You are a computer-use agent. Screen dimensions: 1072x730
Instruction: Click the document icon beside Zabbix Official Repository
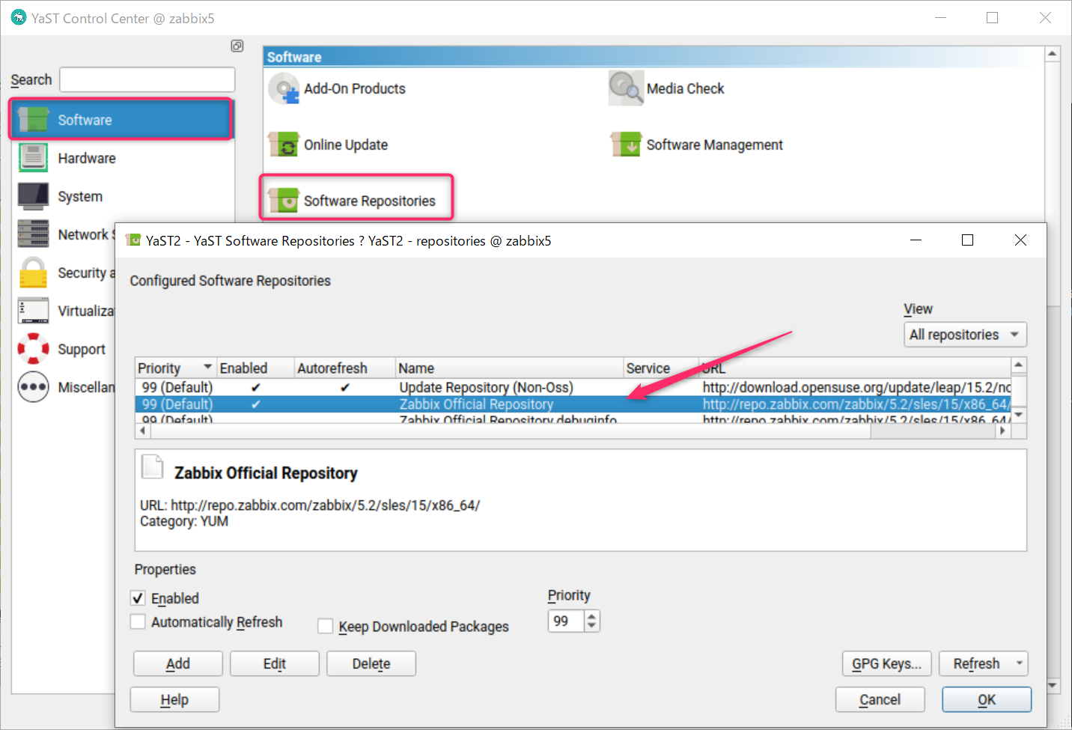point(153,467)
